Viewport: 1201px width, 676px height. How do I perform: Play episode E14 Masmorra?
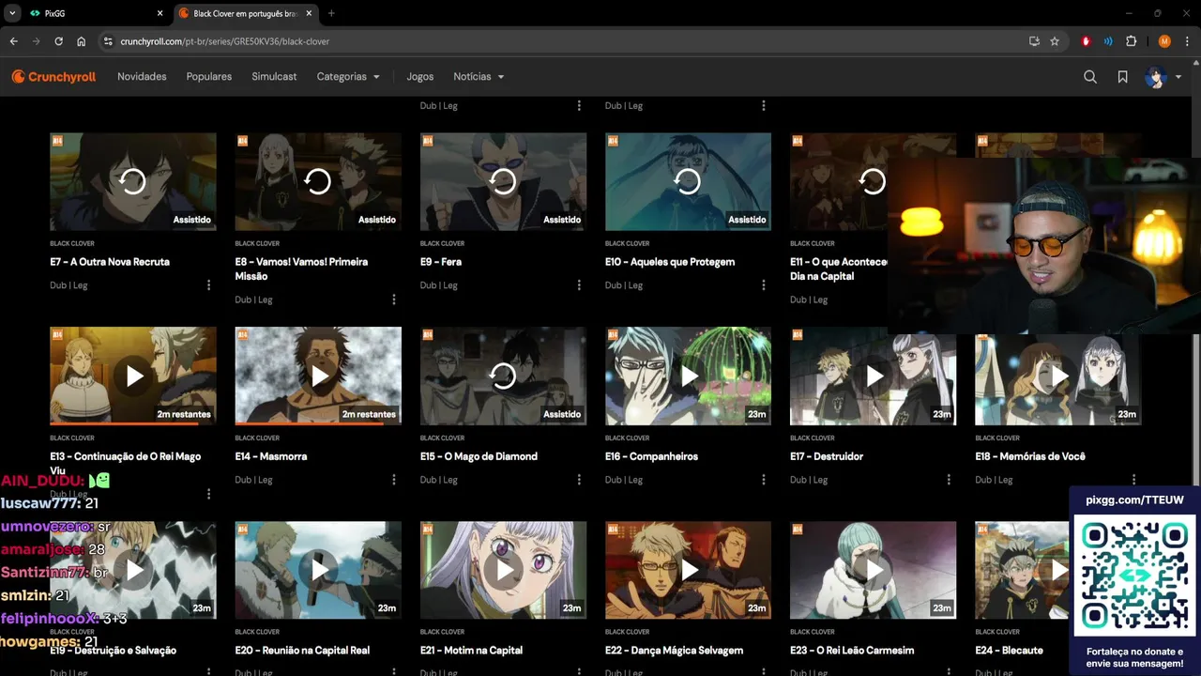tap(318, 376)
